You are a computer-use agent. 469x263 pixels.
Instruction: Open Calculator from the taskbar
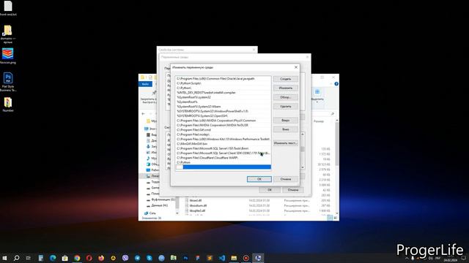point(41,258)
